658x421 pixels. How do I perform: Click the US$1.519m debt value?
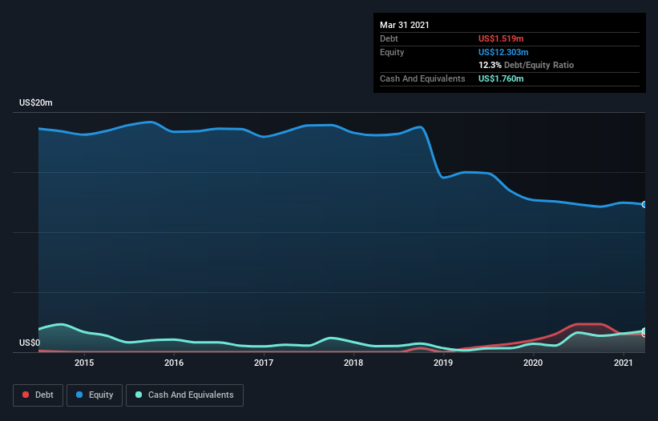tap(501, 38)
